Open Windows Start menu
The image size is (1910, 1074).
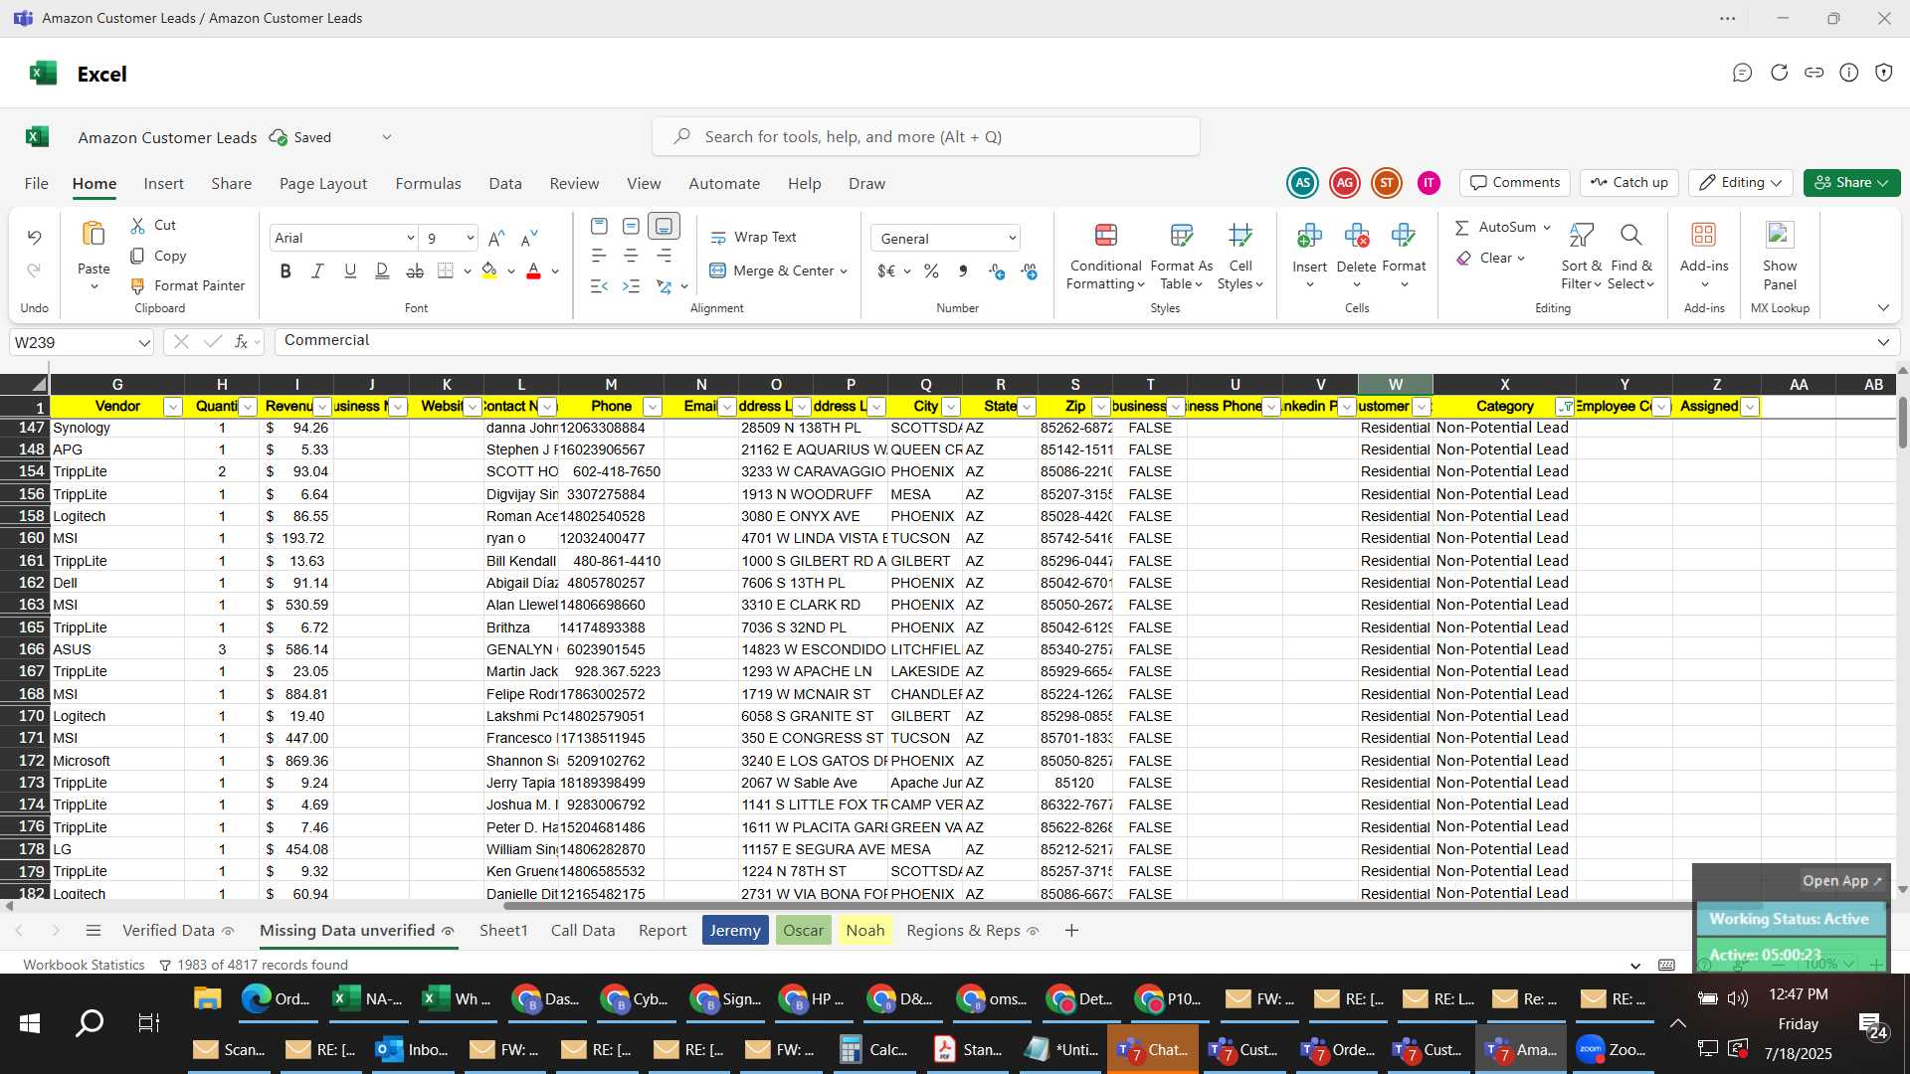(x=30, y=1023)
